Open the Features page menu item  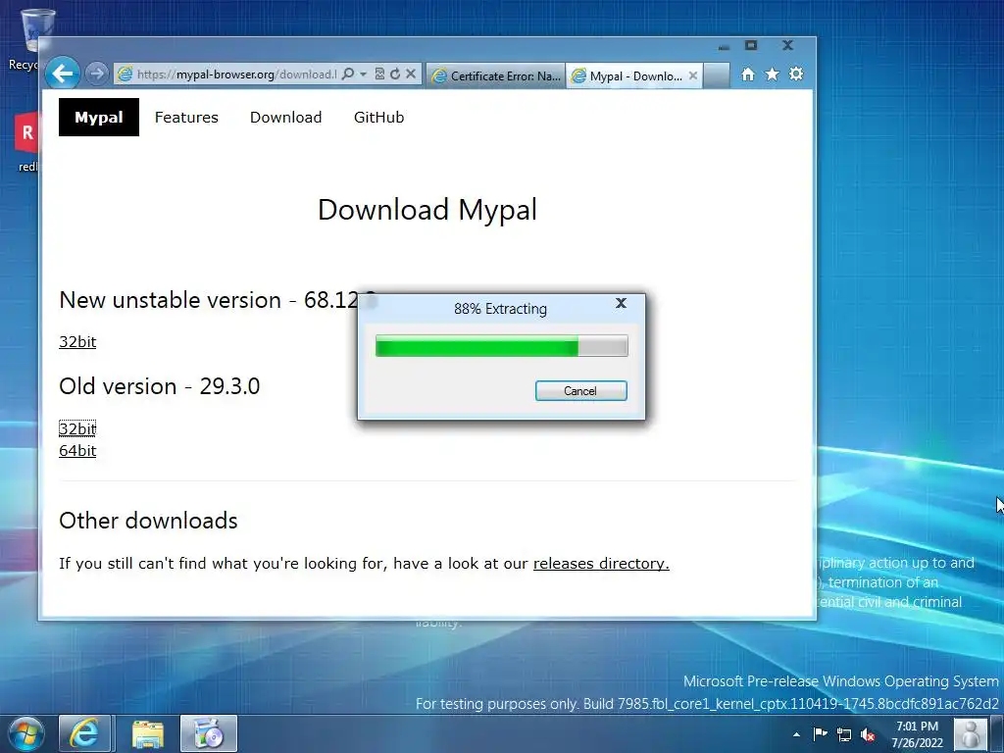[186, 118]
